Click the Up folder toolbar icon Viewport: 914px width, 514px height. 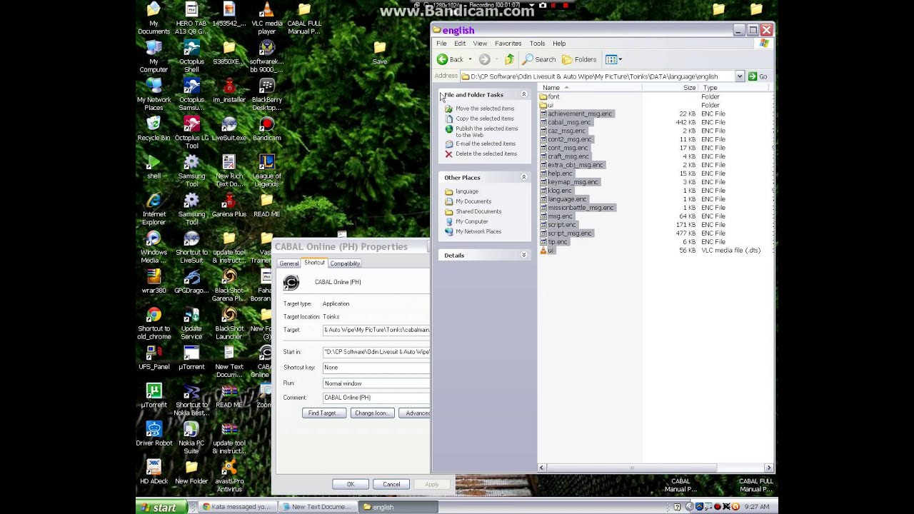click(509, 59)
